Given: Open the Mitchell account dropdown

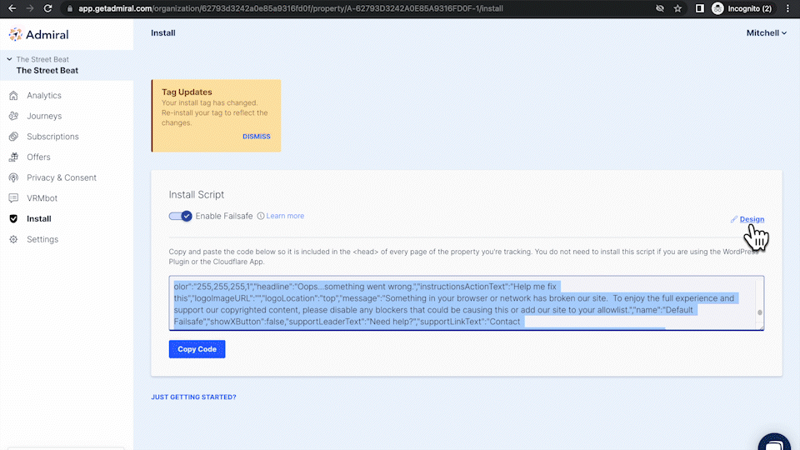Looking at the screenshot, I should [x=767, y=33].
